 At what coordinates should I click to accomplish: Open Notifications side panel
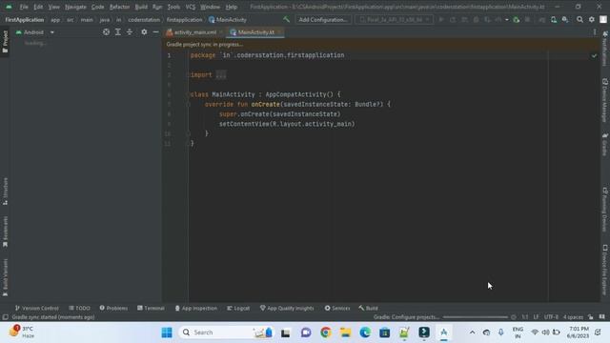pos(605,49)
